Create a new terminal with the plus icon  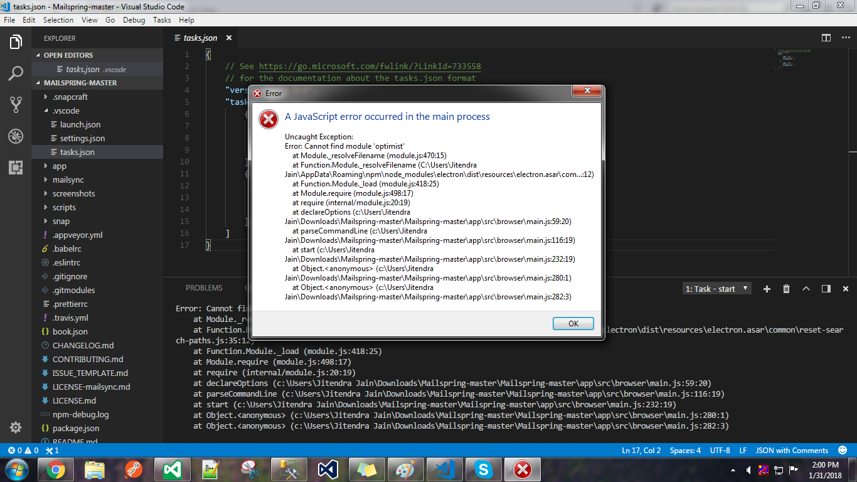tap(767, 288)
